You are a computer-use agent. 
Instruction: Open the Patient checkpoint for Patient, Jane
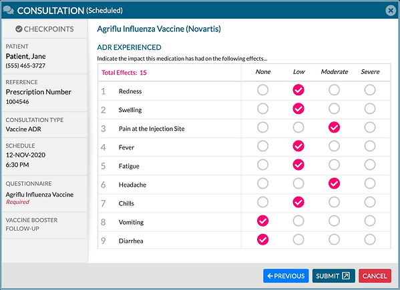pyautogui.click(x=45, y=56)
